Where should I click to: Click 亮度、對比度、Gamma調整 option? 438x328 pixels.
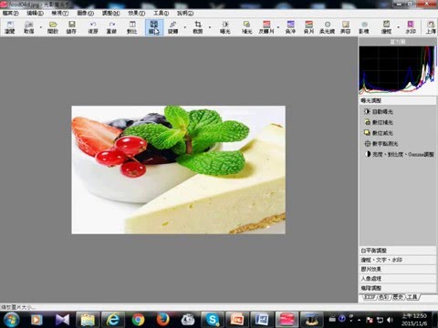pyautogui.click(x=400, y=154)
